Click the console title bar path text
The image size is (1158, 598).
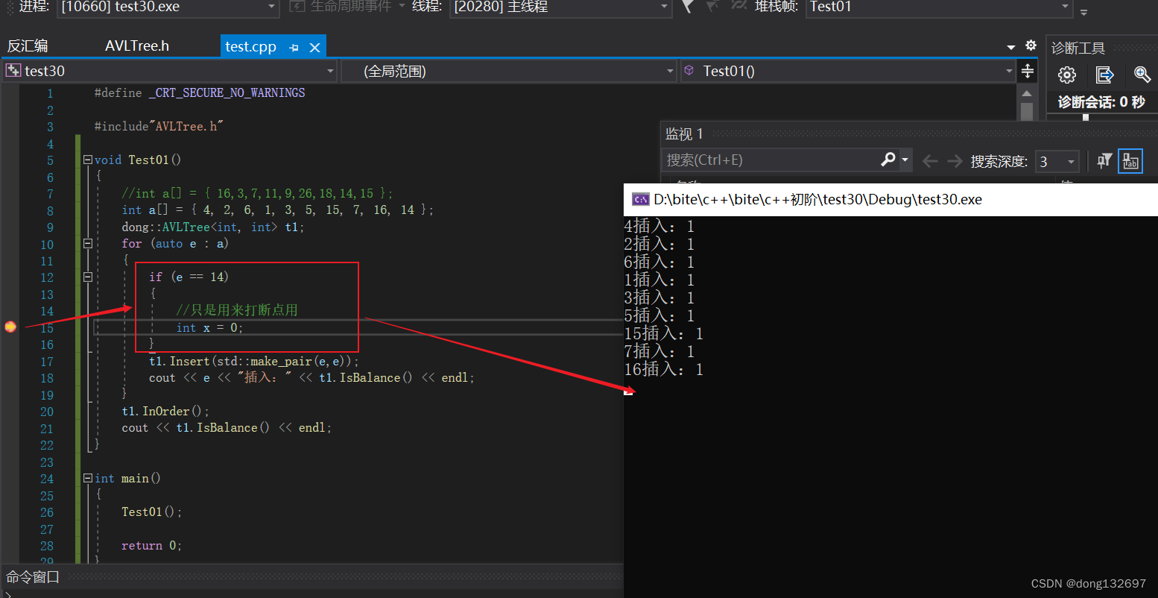[x=817, y=200]
